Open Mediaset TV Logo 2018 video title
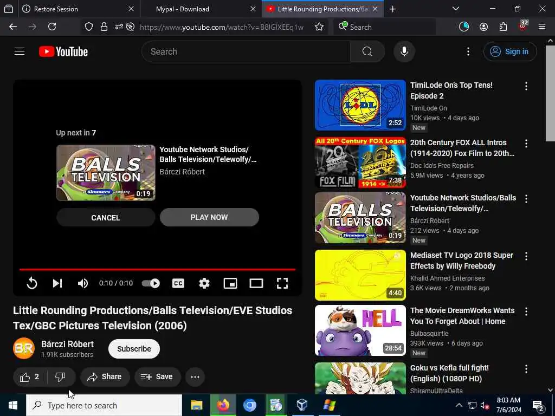The image size is (555, 416). [x=462, y=261]
